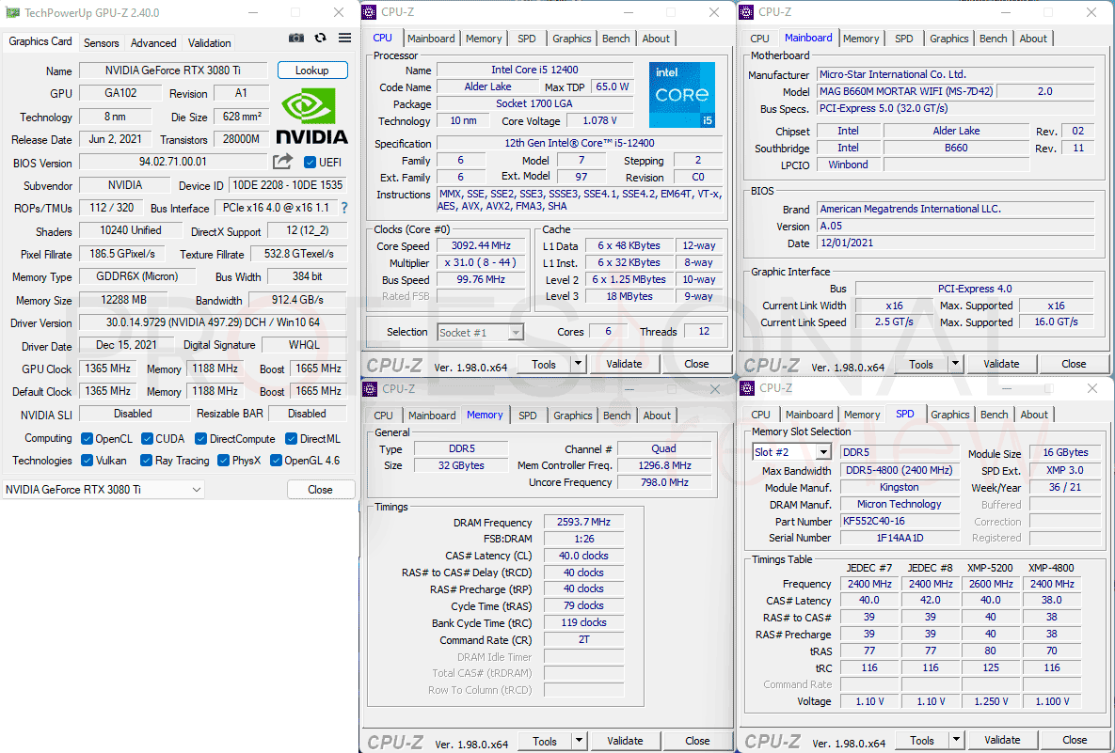Viewport: 1115px width, 753px height.
Task: Click the title icon of CPU-Z Mainboard window
Action: tap(747, 12)
